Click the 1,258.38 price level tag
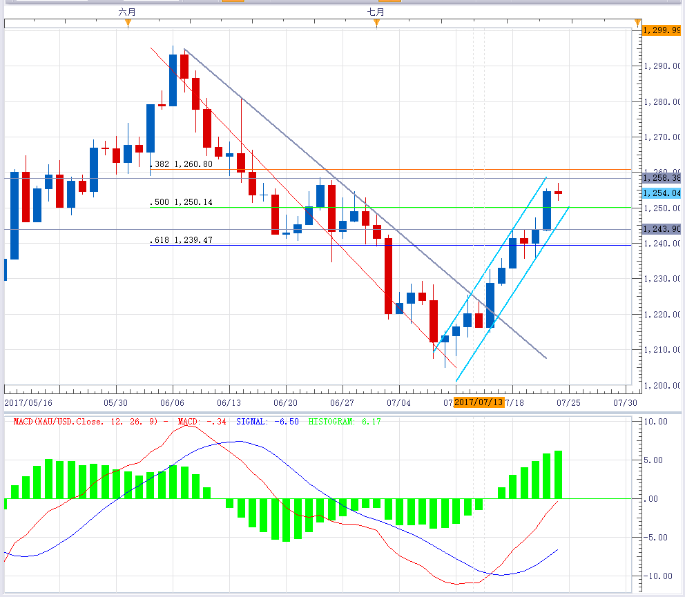685x597 pixels. coord(662,178)
